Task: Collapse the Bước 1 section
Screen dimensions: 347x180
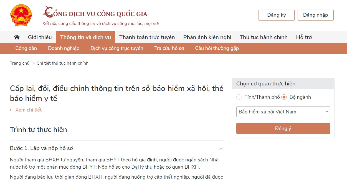Action: coord(221,149)
